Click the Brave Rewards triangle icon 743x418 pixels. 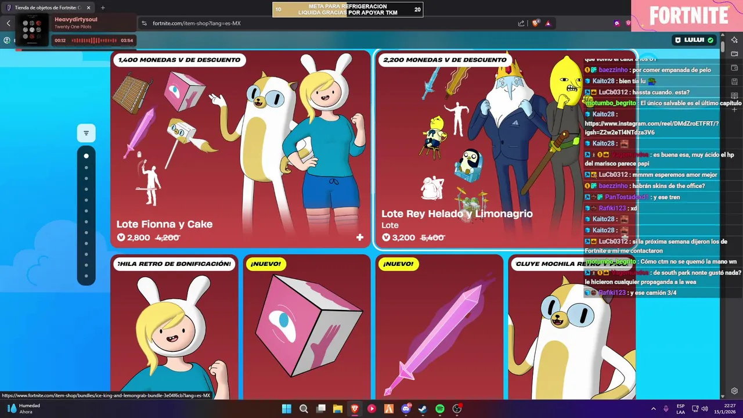pos(547,23)
